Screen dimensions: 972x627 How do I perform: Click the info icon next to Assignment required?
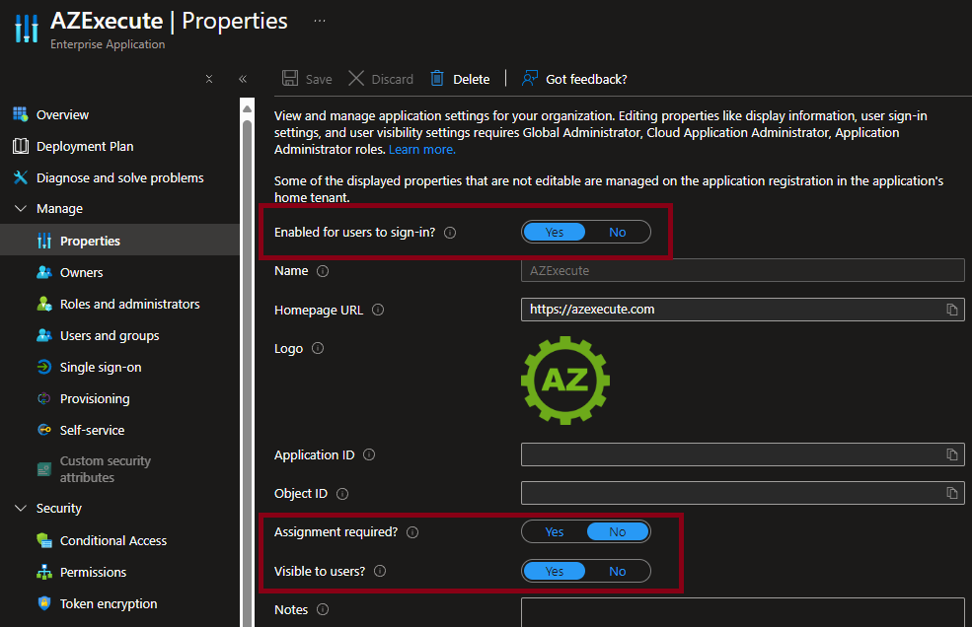click(412, 532)
